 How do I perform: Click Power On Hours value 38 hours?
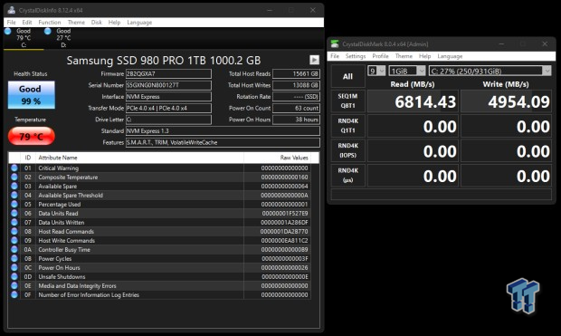pyautogui.click(x=296, y=120)
